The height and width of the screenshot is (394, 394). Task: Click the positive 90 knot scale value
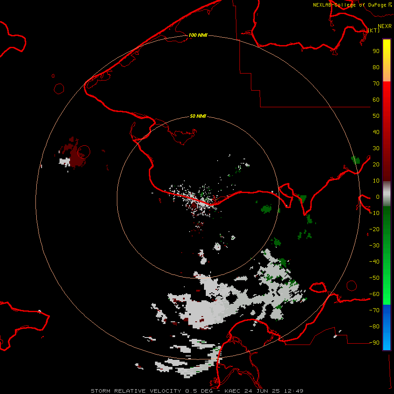point(376,51)
